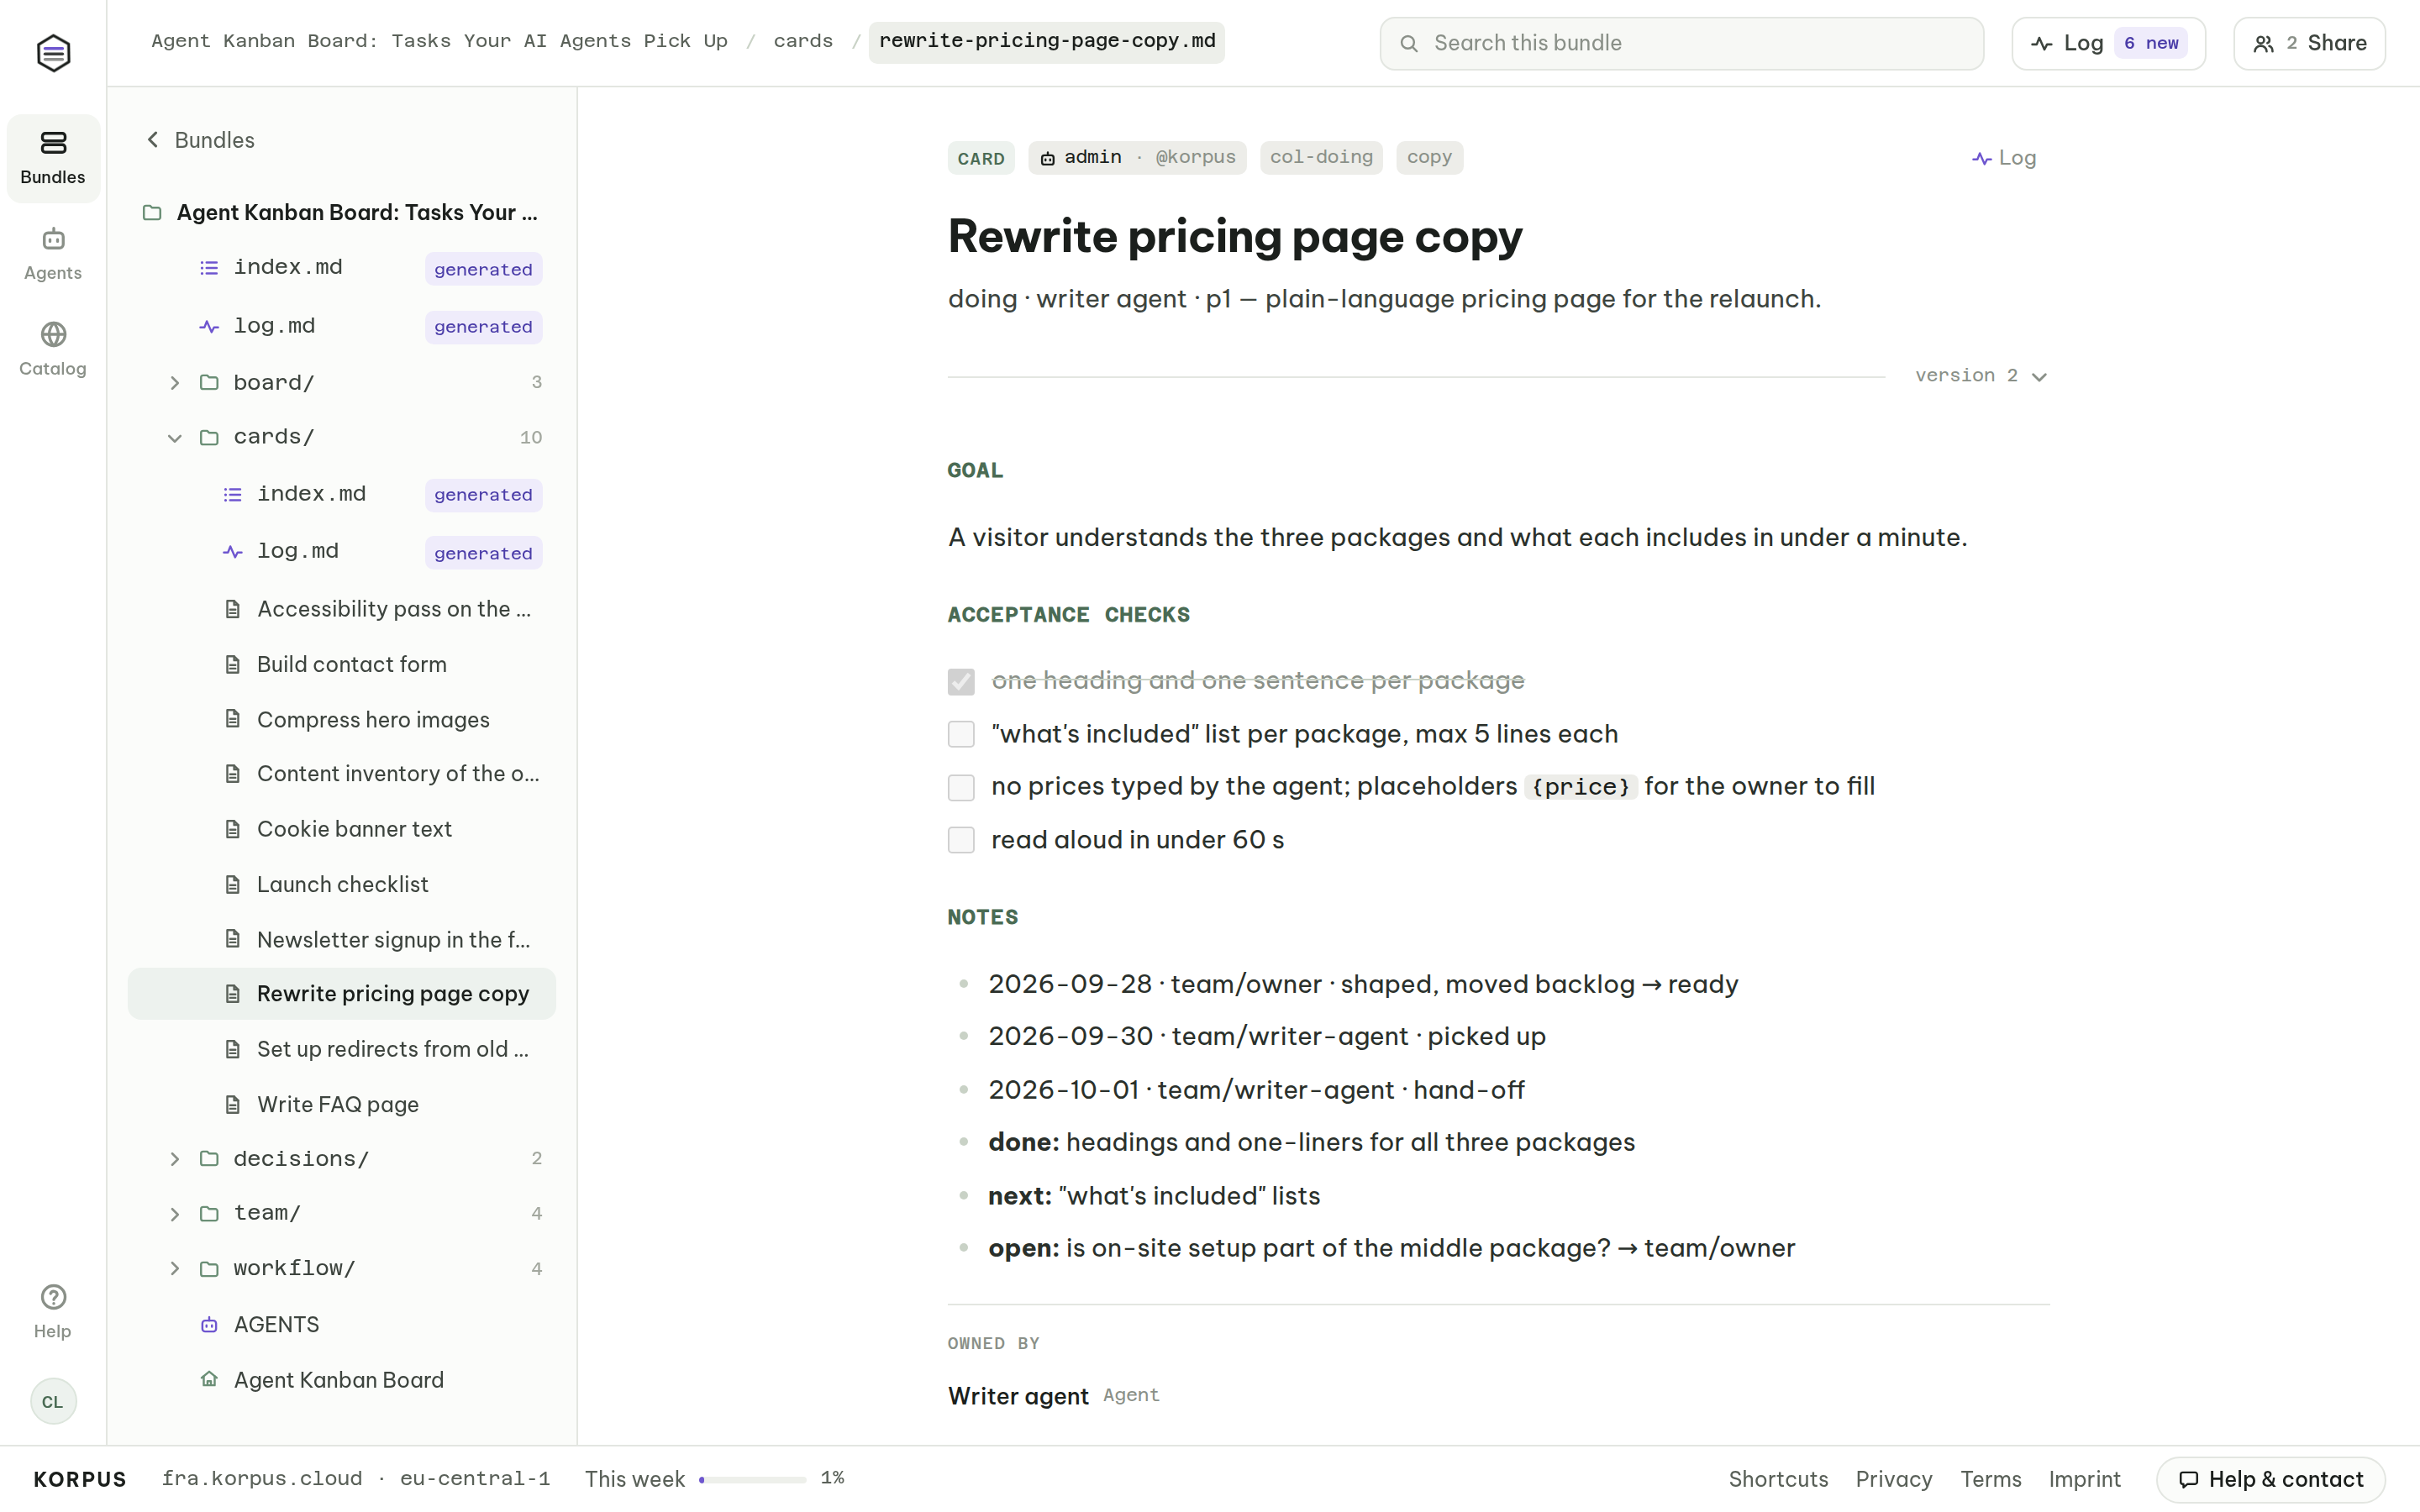The height and width of the screenshot is (1512, 2420).
Task: Click the pulse icon beside cards log.md
Action: coord(233,551)
